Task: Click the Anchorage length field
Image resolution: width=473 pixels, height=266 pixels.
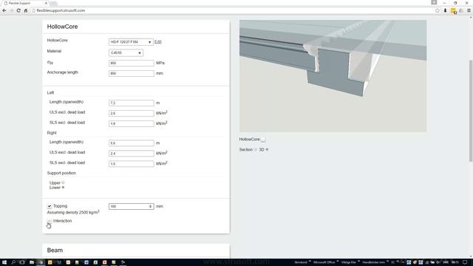Action: point(132,73)
